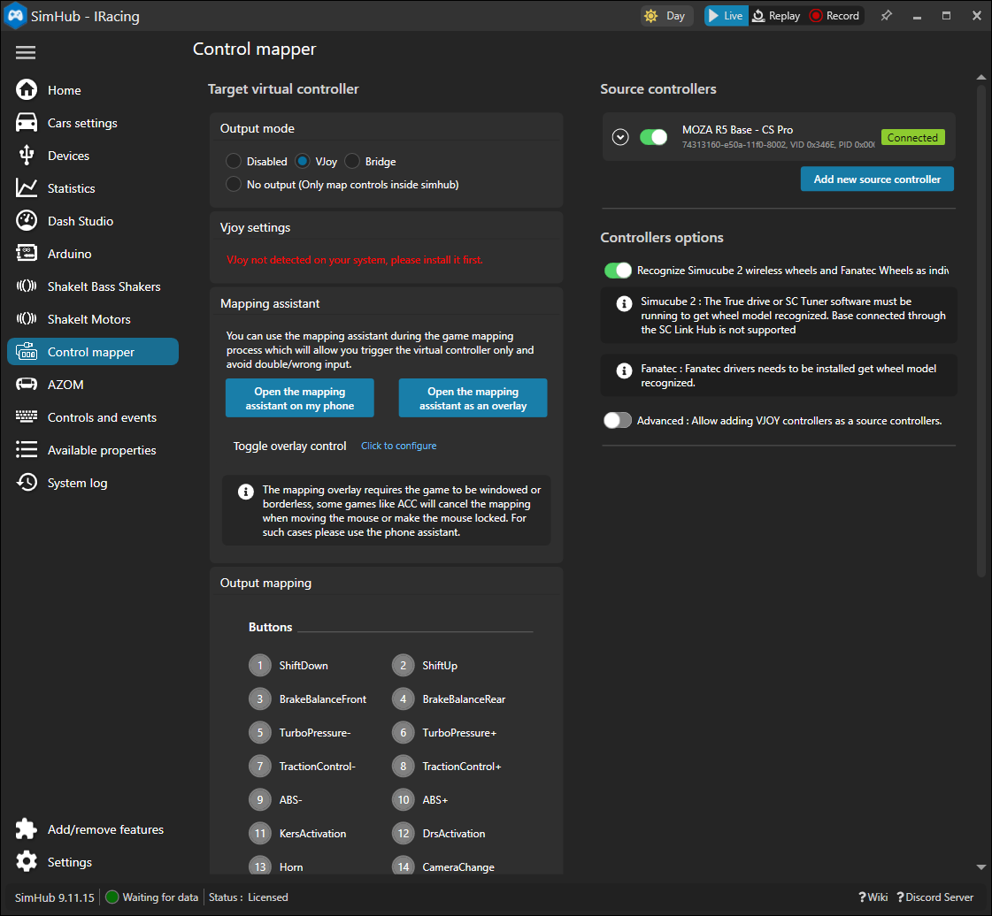Click Add new source controller button
The height and width of the screenshot is (916, 992).
pyautogui.click(x=877, y=179)
